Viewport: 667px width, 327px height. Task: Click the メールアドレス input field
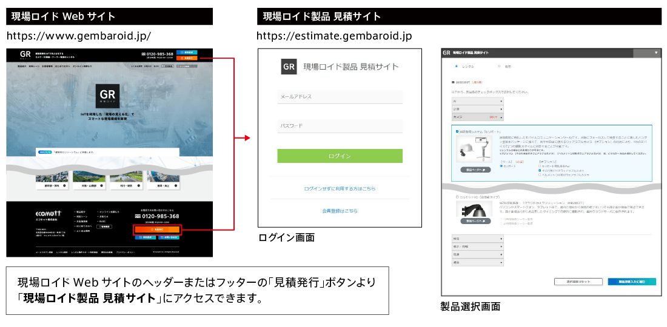click(x=340, y=97)
